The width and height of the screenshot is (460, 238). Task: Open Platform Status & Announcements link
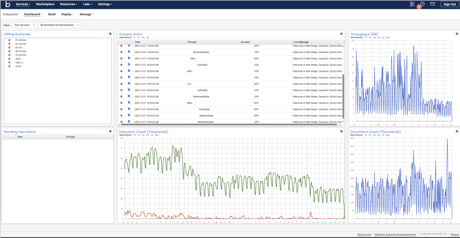(395, 234)
